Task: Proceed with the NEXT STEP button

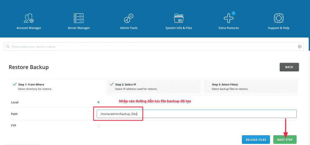Action: tap(285, 140)
